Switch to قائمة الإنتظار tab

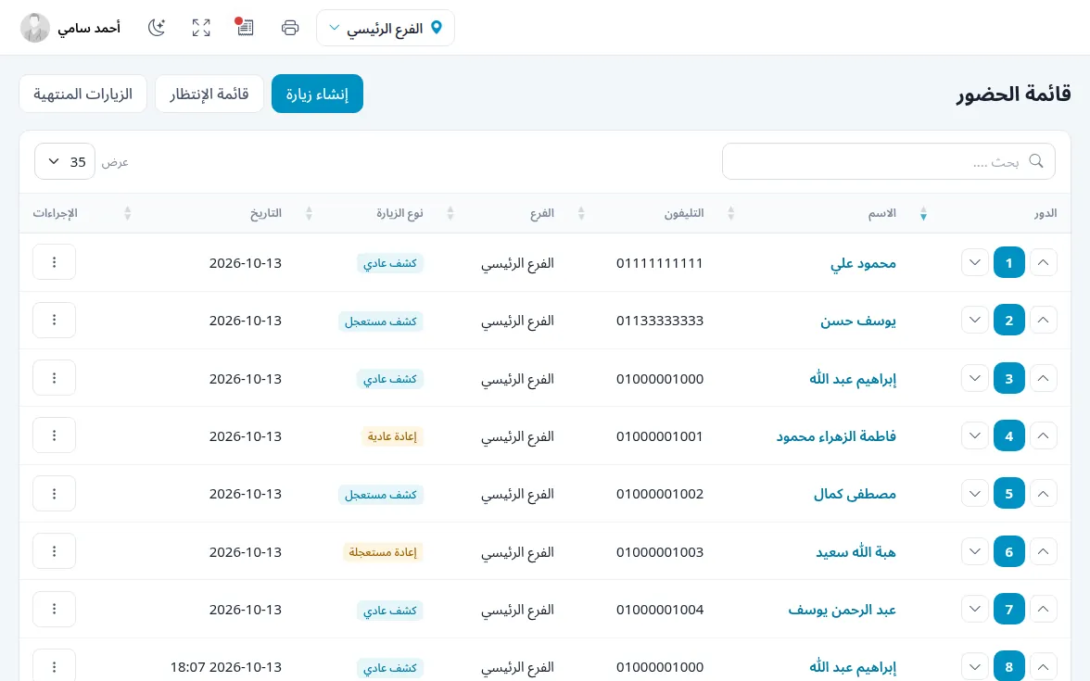209,94
